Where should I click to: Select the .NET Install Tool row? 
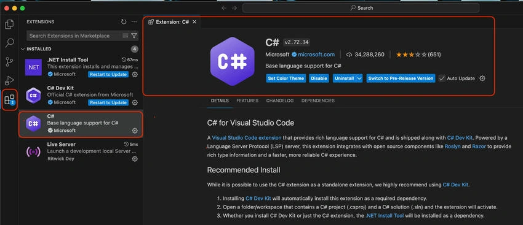(x=81, y=67)
